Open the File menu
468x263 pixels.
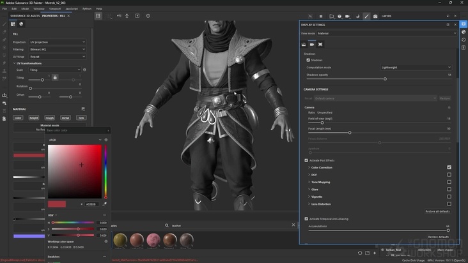tap(4, 9)
